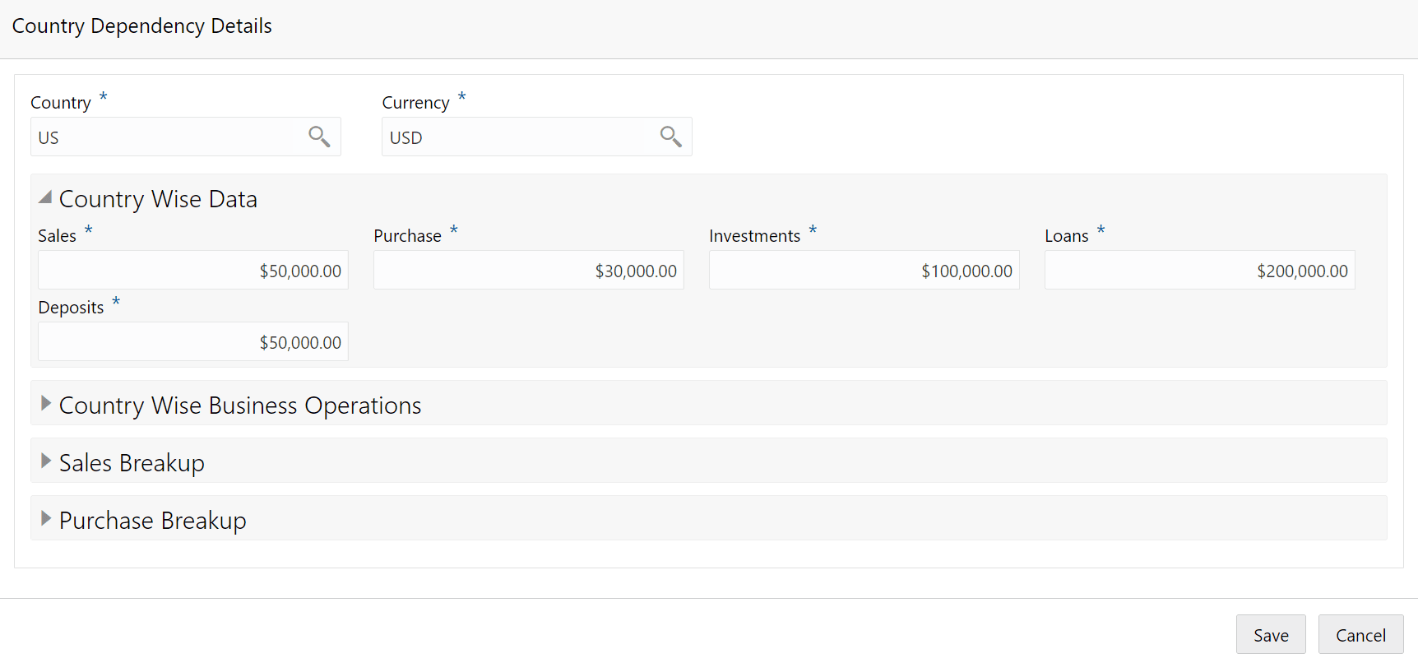Click the Purchase Breakup heading text
The height and width of the screenshot is (672, 1418).
tap(153, 521)
